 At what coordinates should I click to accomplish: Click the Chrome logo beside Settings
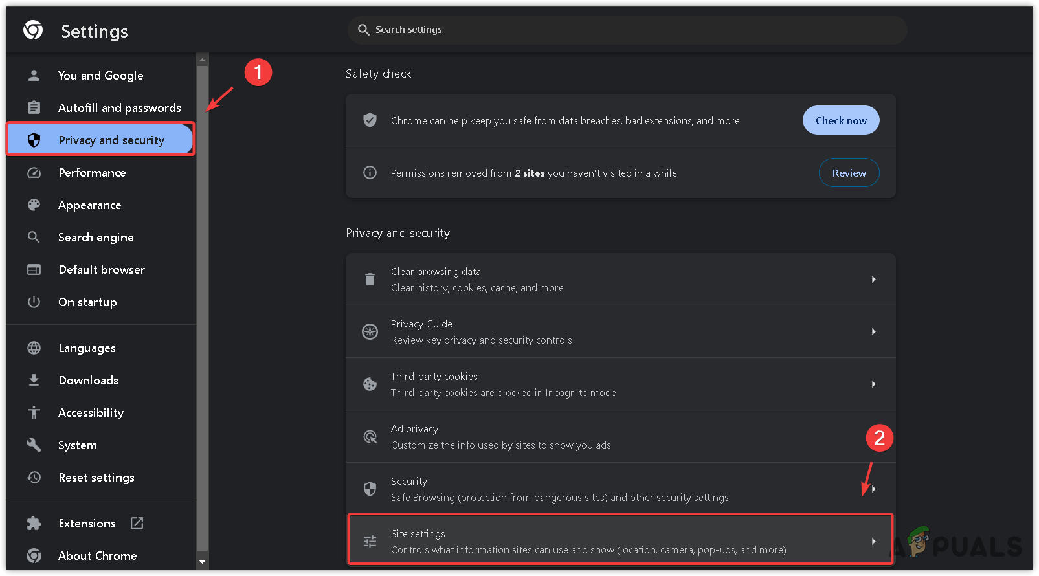[x=33, y=30]
